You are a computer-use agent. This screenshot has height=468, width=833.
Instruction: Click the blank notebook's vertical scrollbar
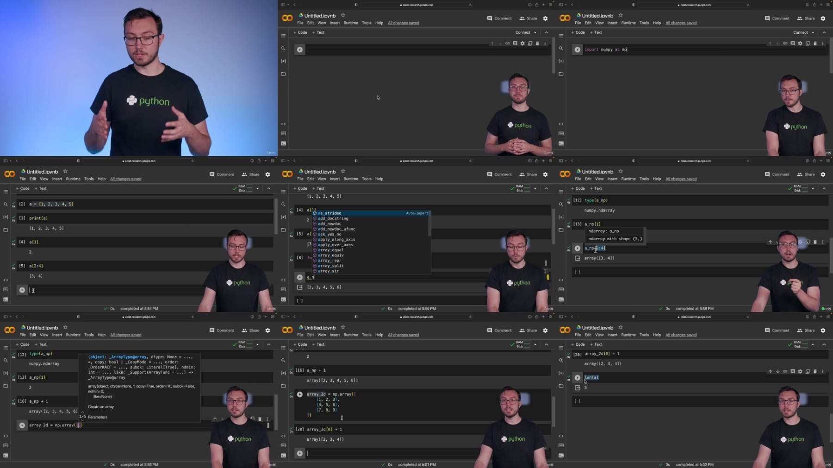point(553,56)
